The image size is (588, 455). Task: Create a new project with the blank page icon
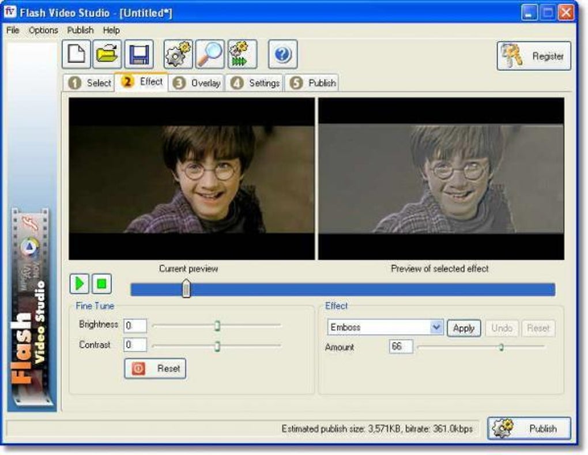click(x=76, y=54)
